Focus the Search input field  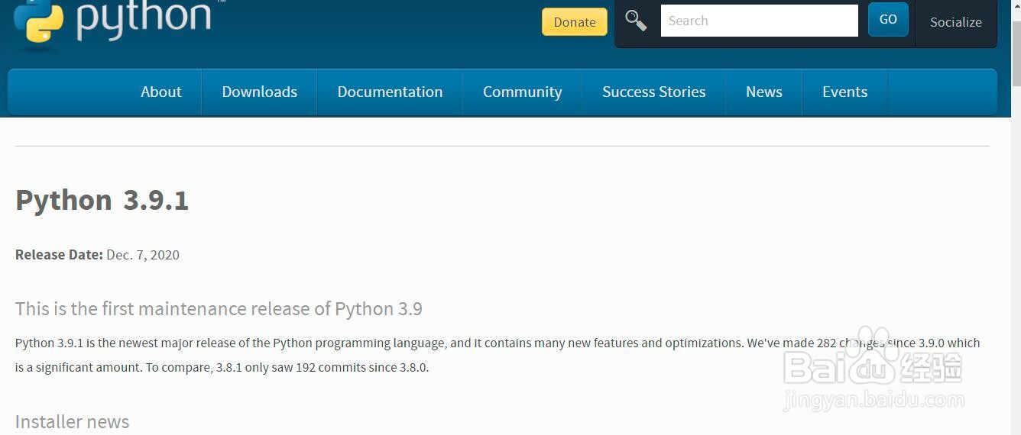pos(760,21)
